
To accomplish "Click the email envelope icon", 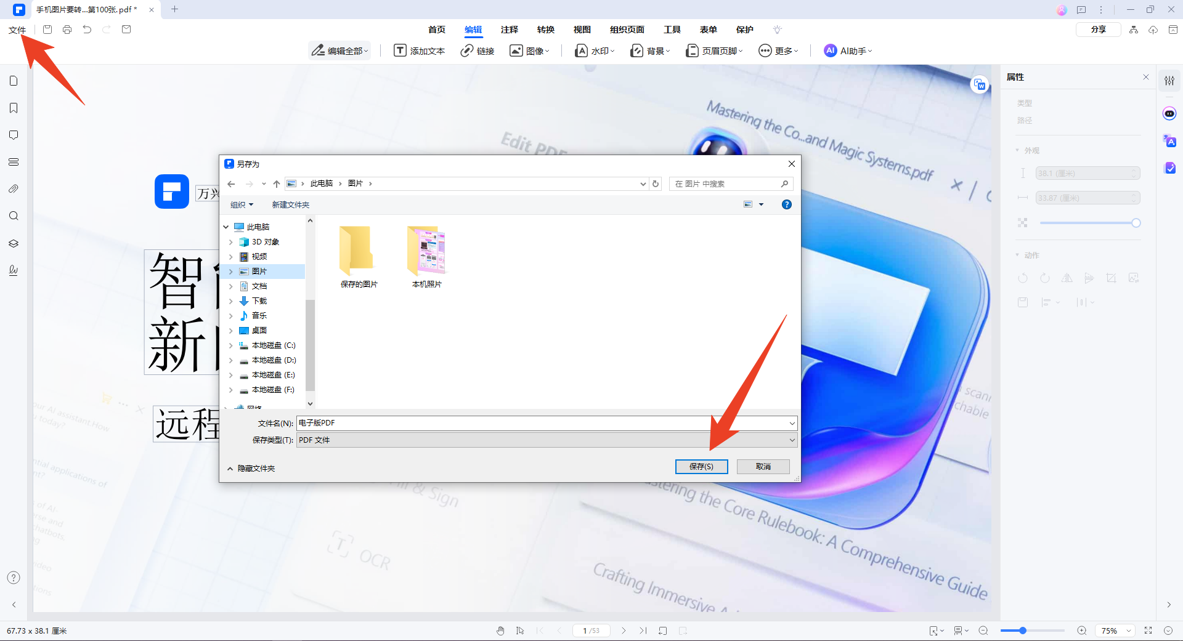I will coord(126,30).
